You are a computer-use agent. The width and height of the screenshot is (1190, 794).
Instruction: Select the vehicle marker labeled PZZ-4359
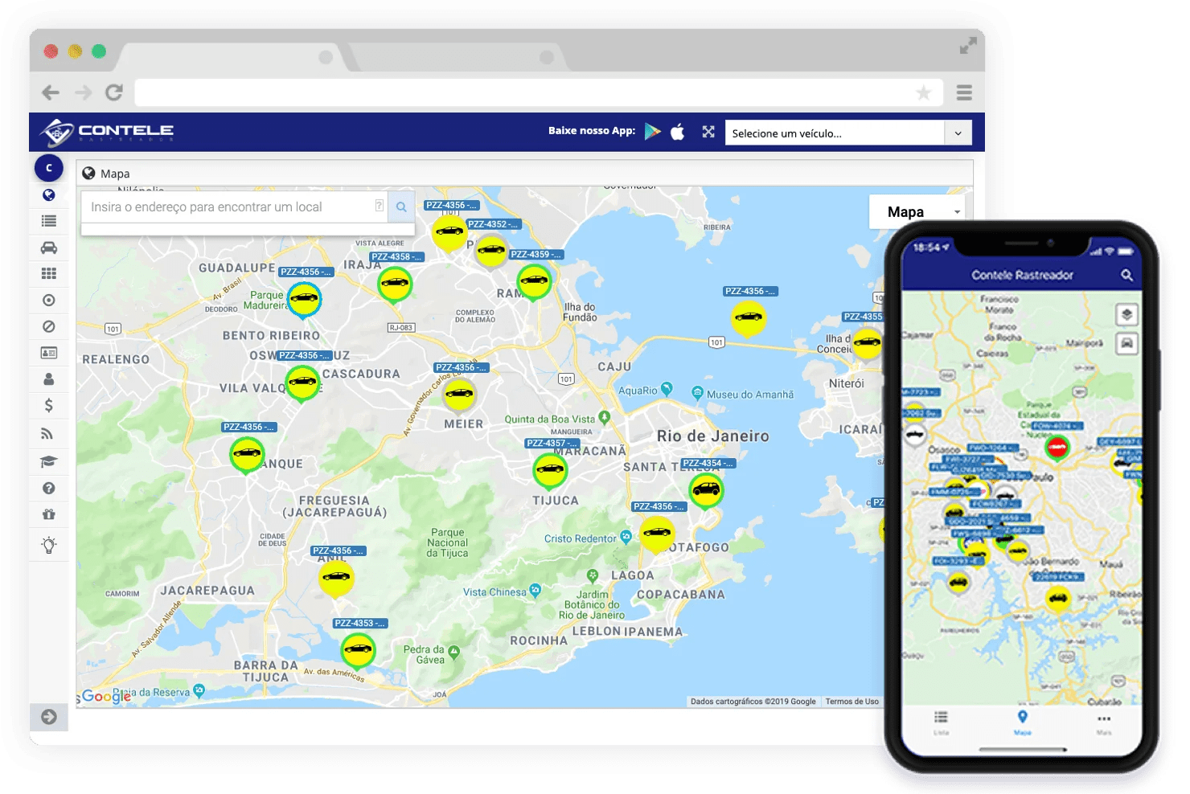point(534,281)
